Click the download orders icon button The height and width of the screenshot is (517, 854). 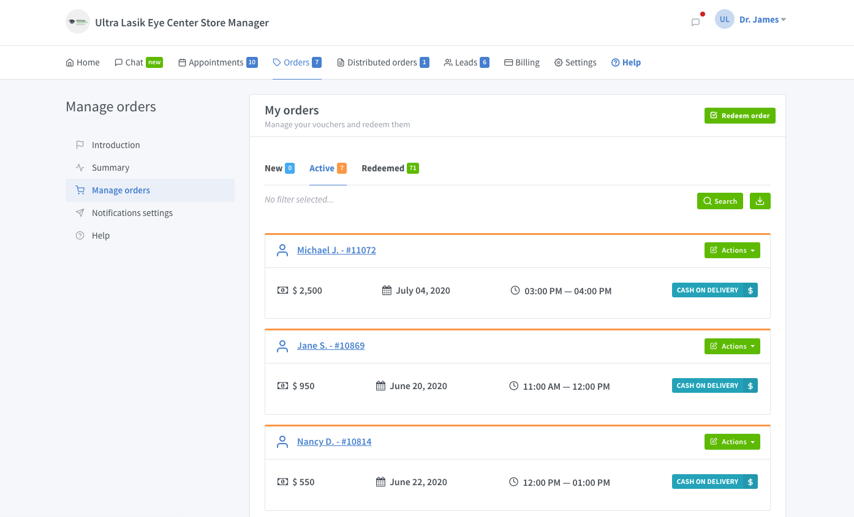[760, 201]
